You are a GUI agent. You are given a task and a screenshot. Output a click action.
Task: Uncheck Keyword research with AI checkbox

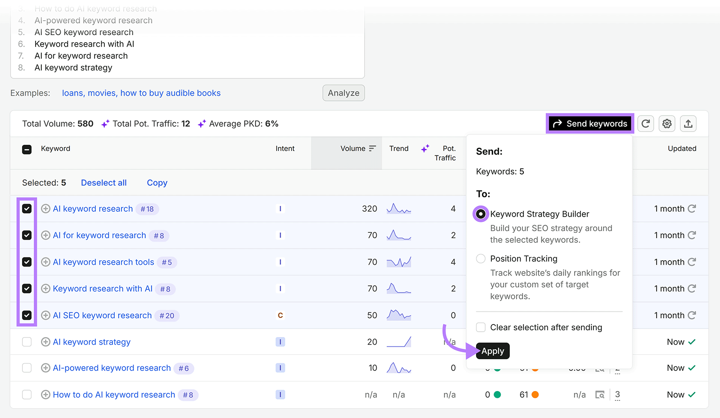coord(27,289)
